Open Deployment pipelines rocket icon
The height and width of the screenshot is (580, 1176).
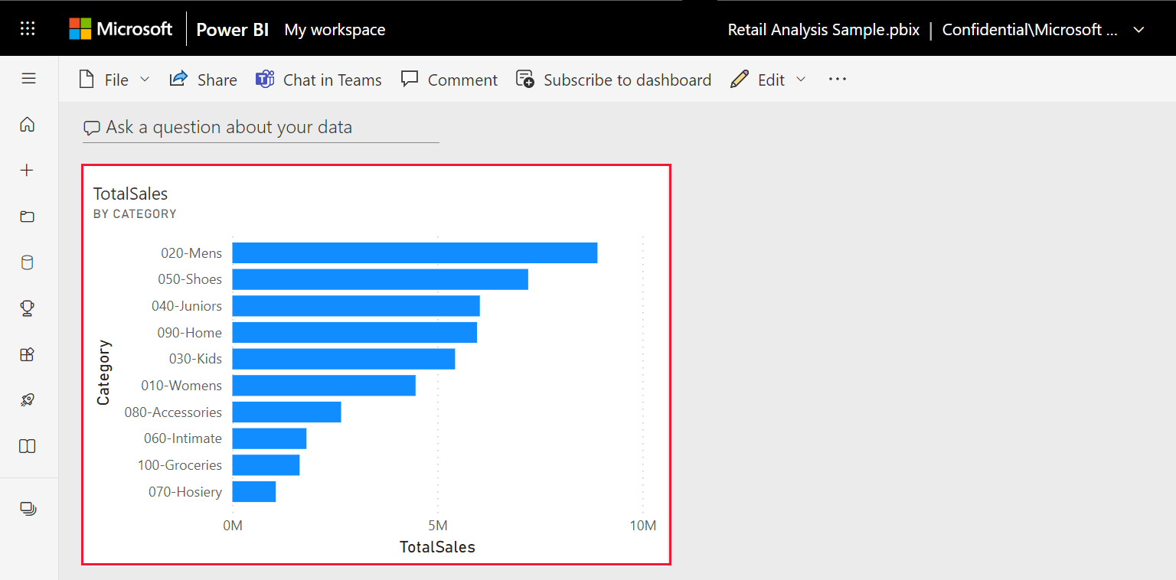tap(28, 400)
